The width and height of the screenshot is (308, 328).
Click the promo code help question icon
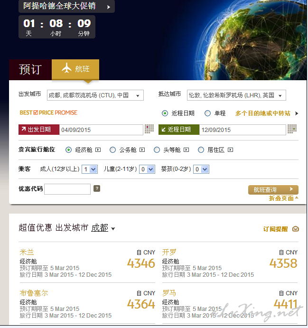(97, 188)
